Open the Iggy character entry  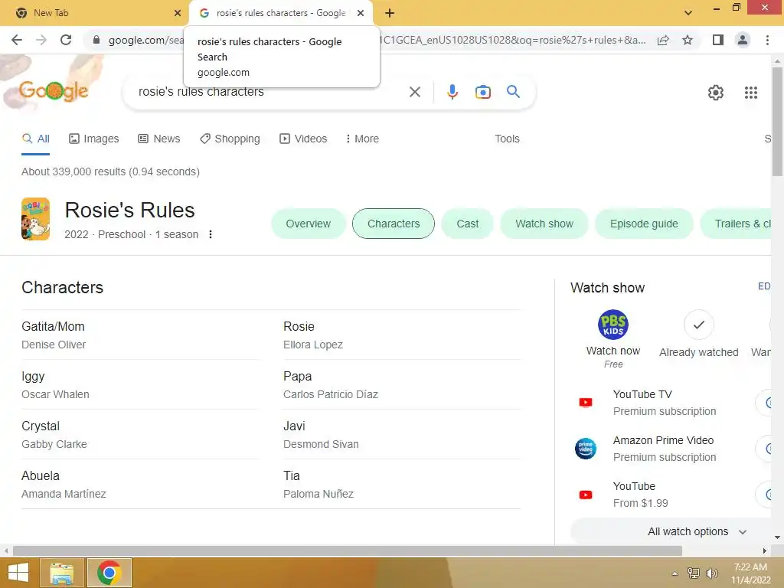tap(139, 384)
